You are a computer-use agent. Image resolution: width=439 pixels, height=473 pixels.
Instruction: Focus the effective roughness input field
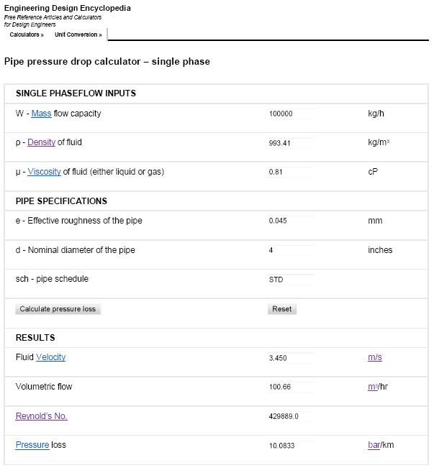coord(289,221)
